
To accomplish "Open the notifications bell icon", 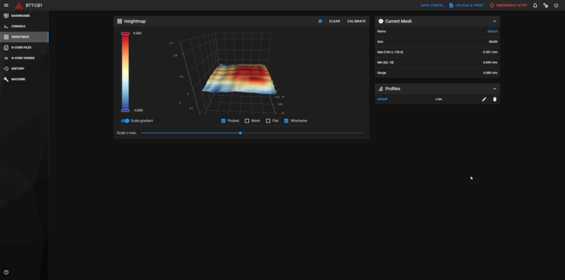I will pos(535,6).
